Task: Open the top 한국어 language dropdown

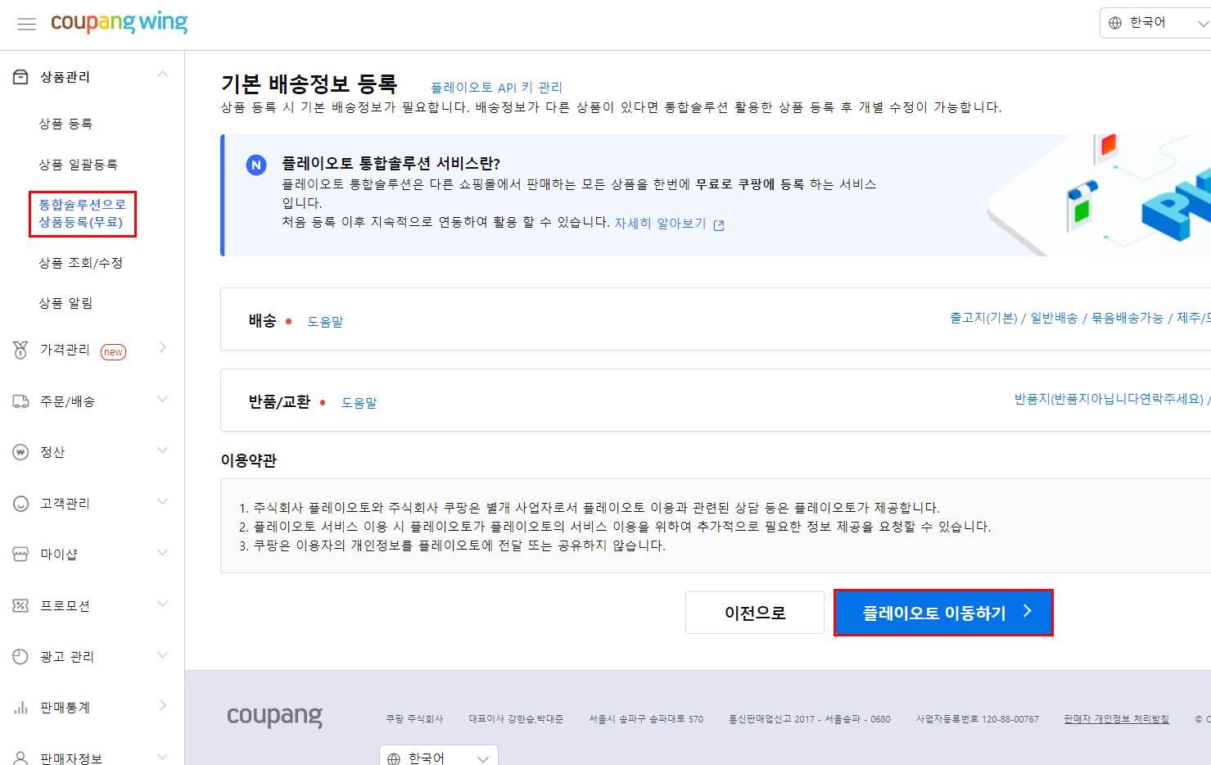Action: tap(1155, 23)
